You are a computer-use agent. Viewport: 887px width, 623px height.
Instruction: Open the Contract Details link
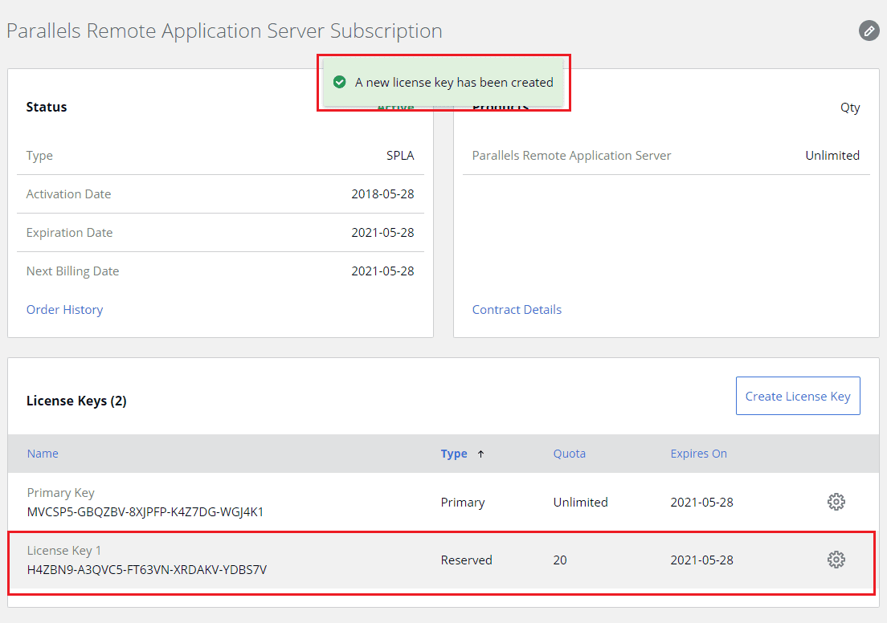[x=517, y=310]
